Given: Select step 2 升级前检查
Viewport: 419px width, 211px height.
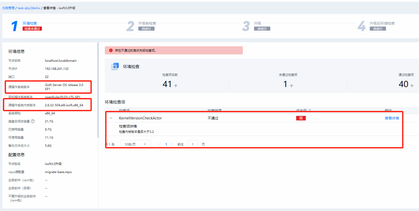Looking at the screenshot, I should pyautogui.click(x=147, y=23).
